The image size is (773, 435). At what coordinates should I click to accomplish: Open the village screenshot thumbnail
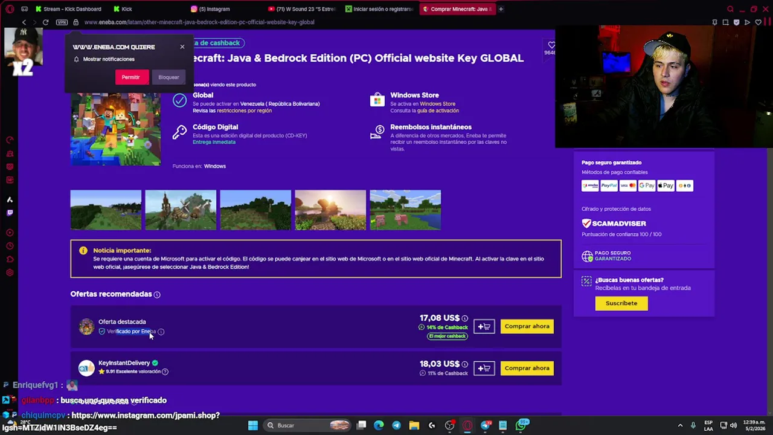[181, 210]
